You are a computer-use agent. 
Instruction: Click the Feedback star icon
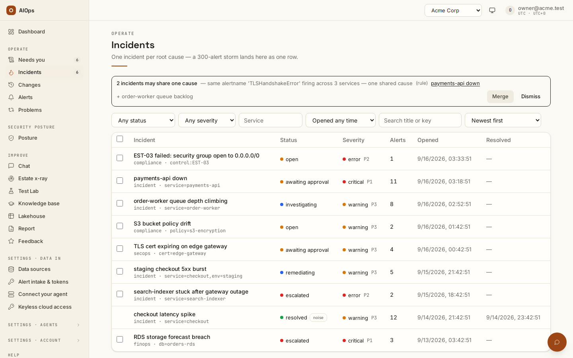11,241
